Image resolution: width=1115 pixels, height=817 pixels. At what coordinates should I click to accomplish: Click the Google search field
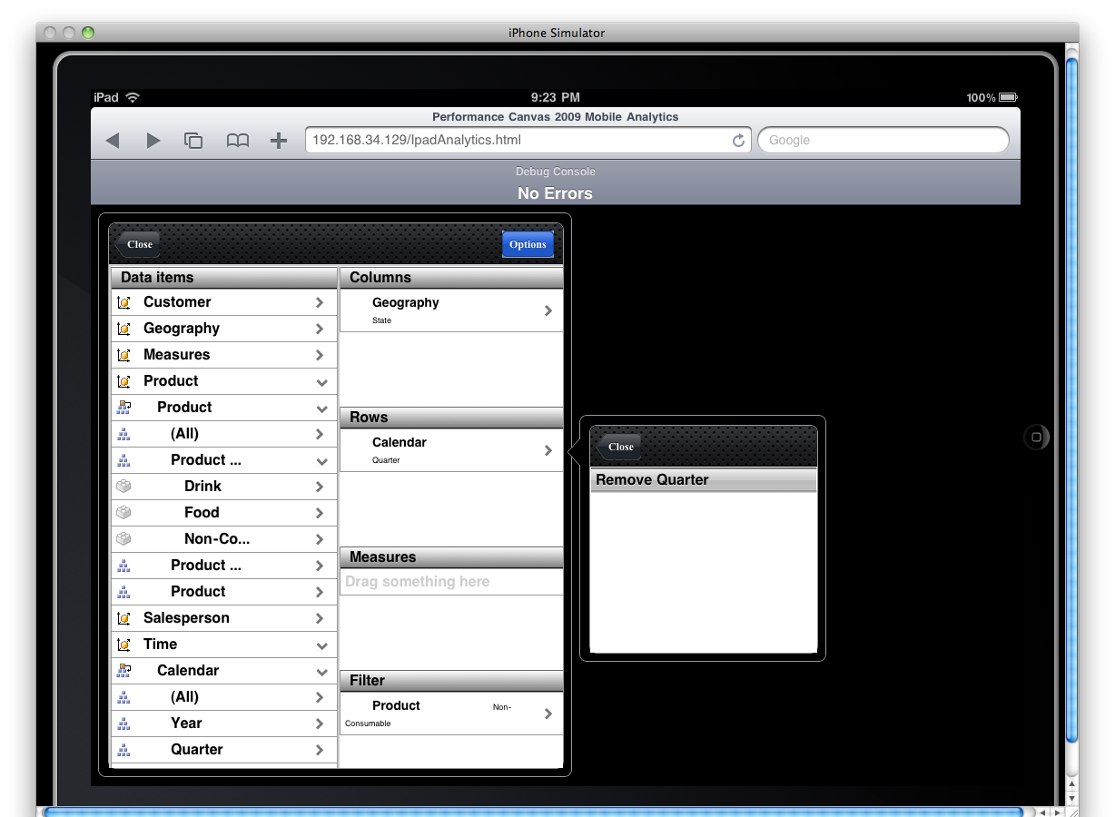click(x=883, y=140)
